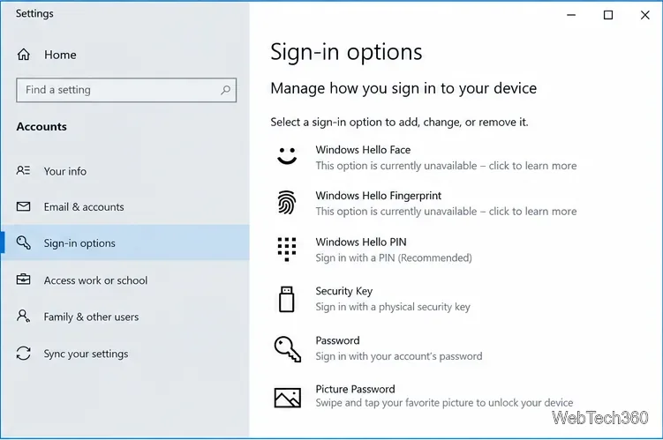The width and height of the screenshot is (663, 440).
Task: Minimize the Settings window
Action: (571, 15)
